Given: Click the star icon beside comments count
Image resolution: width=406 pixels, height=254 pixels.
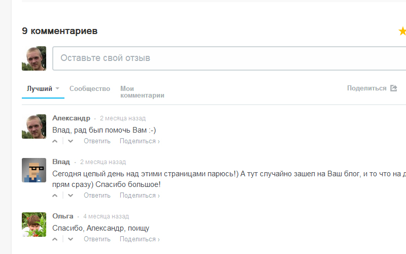Looking at the screenshot, I should pyautogui.click(x=402, y=31).
